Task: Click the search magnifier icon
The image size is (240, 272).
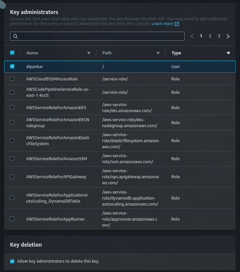Action: tap(15, 36)
